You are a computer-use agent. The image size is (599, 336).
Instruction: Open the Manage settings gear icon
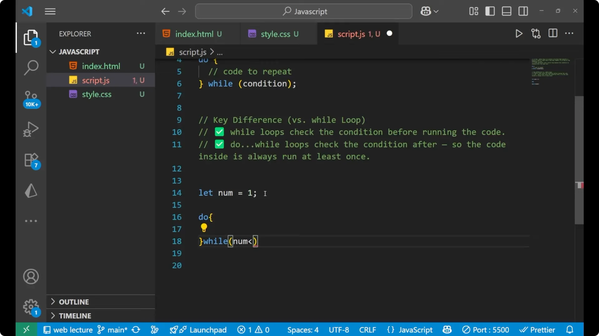coord(31,306)
